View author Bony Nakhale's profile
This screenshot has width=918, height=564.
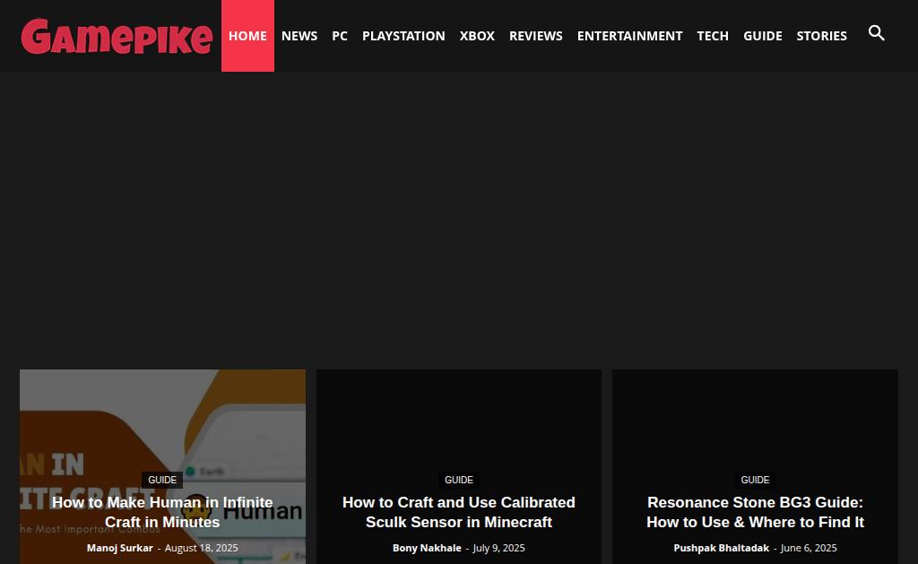(427, 548)
